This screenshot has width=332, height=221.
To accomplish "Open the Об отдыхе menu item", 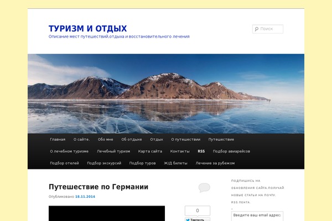I will tap(132, 139).
